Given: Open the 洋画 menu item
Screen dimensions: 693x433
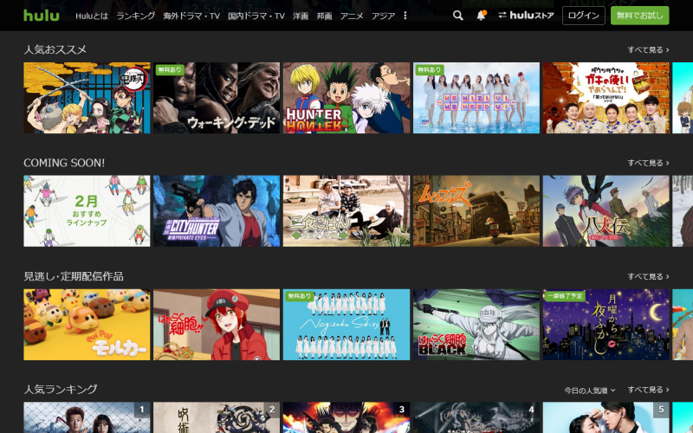Looking at the screenshot, I should 301,16.
